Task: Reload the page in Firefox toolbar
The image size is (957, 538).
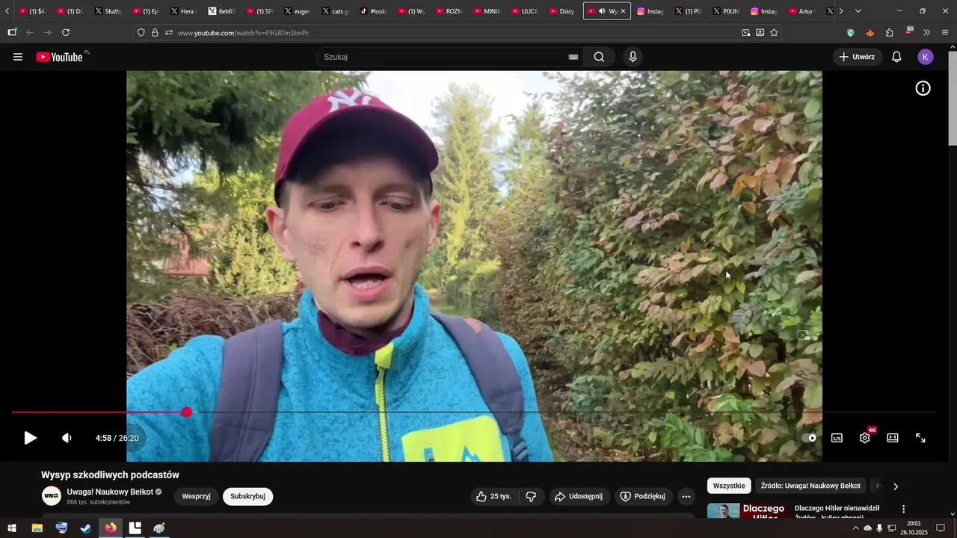Action: [66, 33]
